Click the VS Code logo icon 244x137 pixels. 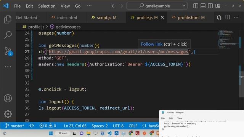(x=6, y=6)
